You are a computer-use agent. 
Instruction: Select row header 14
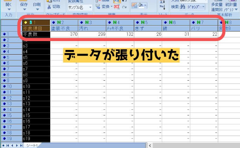click(11, 110)
